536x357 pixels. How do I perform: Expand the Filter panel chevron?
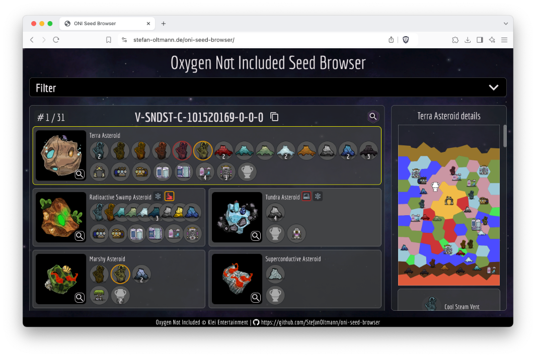(x=493, y=87)
